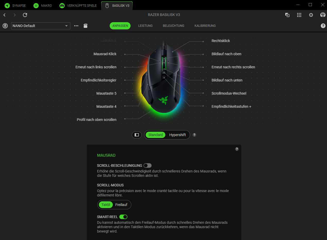Select the Freilauf scroll mode
The image size is (327, 240).
[121, 205]
